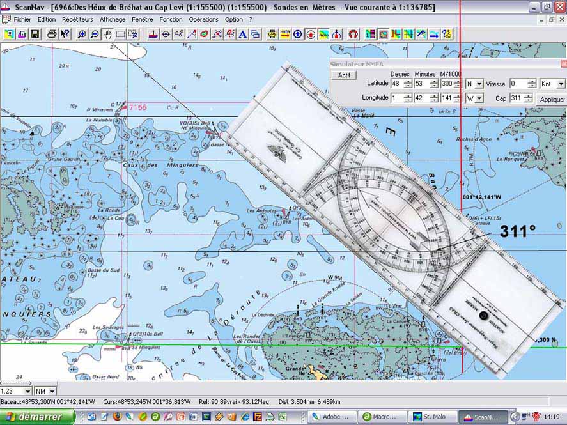The image size is (567, 425).
Task: Click the Internet Explorer quick launch icon
Action: coord(244,417)
